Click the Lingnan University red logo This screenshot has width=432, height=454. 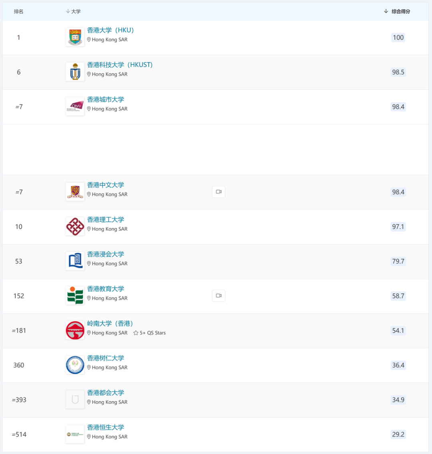tap(75, 331)
